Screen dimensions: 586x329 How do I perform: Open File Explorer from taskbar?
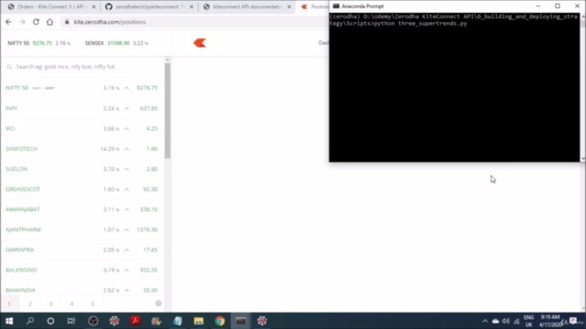point(199,321)
